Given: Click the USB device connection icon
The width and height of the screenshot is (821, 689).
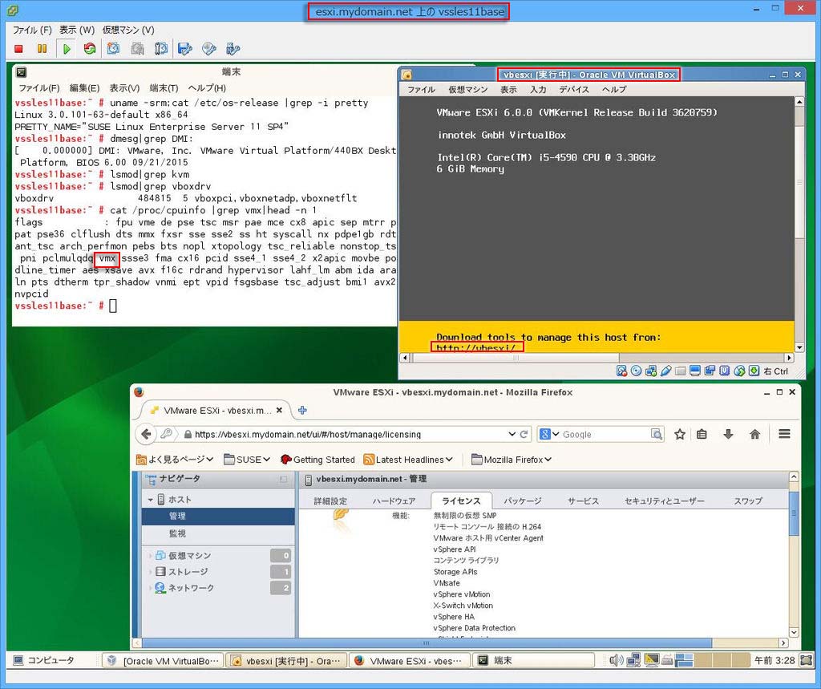Looking at the screenshot, I should coord(233,49).
